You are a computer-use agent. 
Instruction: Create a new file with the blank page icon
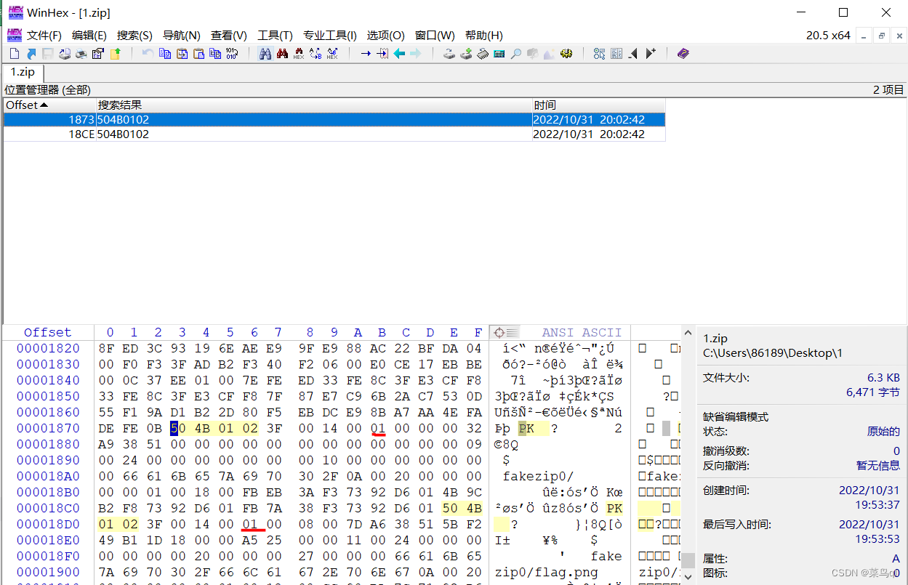pos(13,53)
